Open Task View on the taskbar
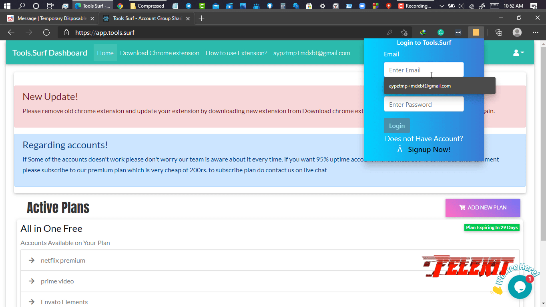The width and height of the screenshot is (546, 307). point(50,6)
